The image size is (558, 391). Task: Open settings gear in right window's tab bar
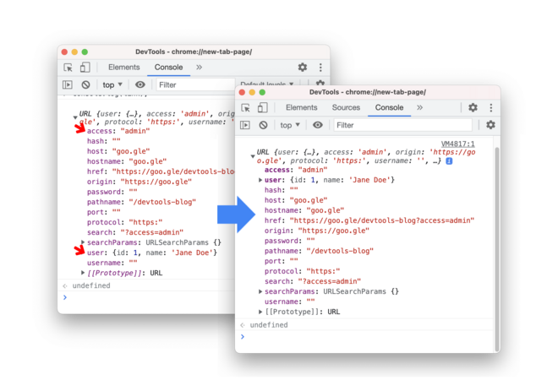(473, 108)
